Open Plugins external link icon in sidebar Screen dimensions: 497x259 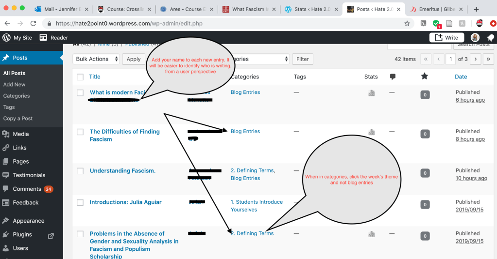coord(51,235)
